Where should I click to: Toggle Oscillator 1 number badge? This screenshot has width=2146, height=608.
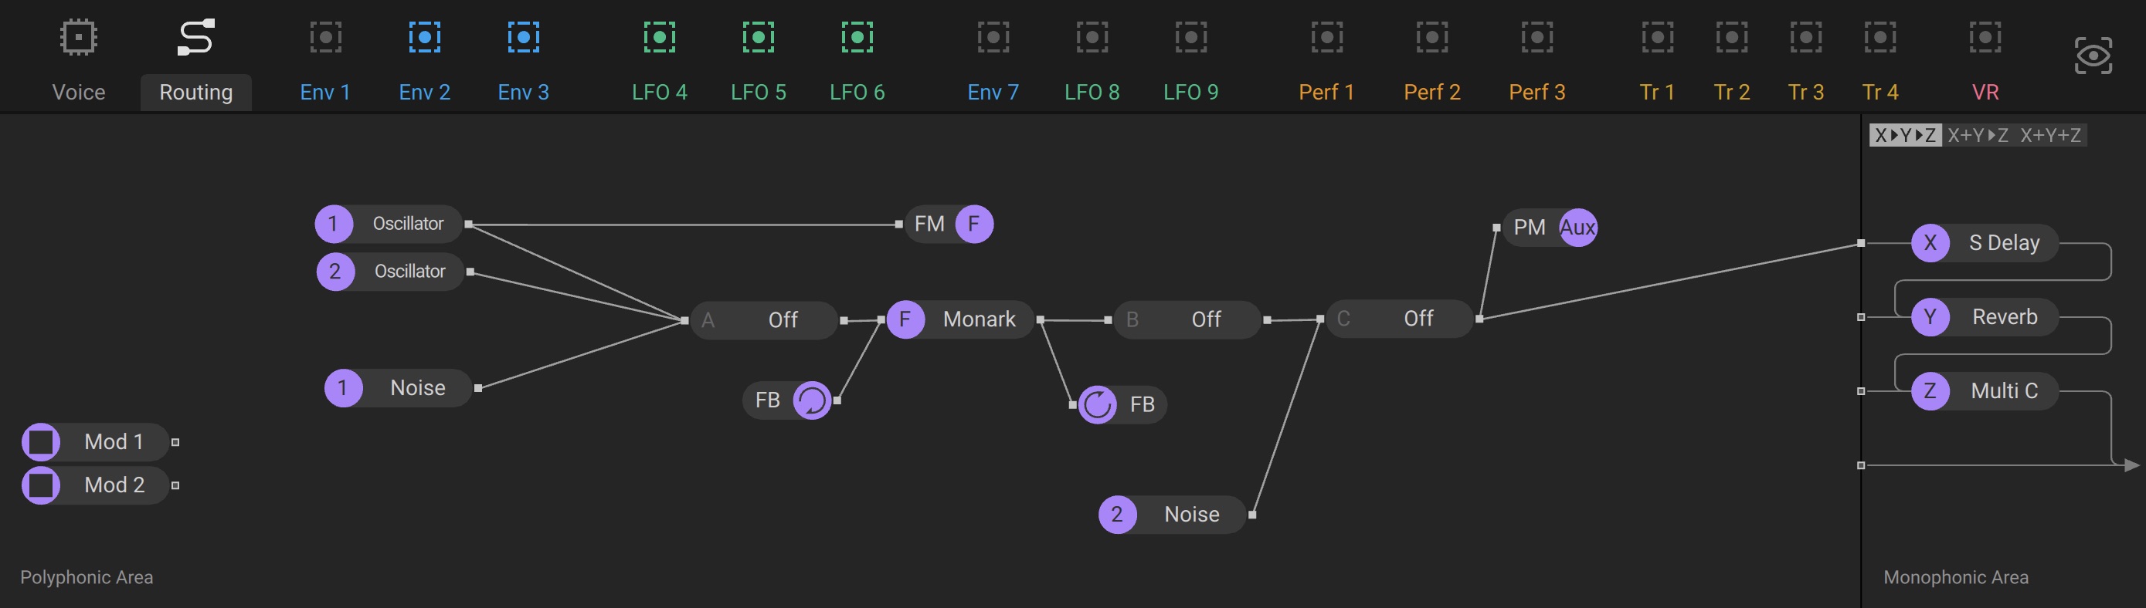click(x=334, y=224)
